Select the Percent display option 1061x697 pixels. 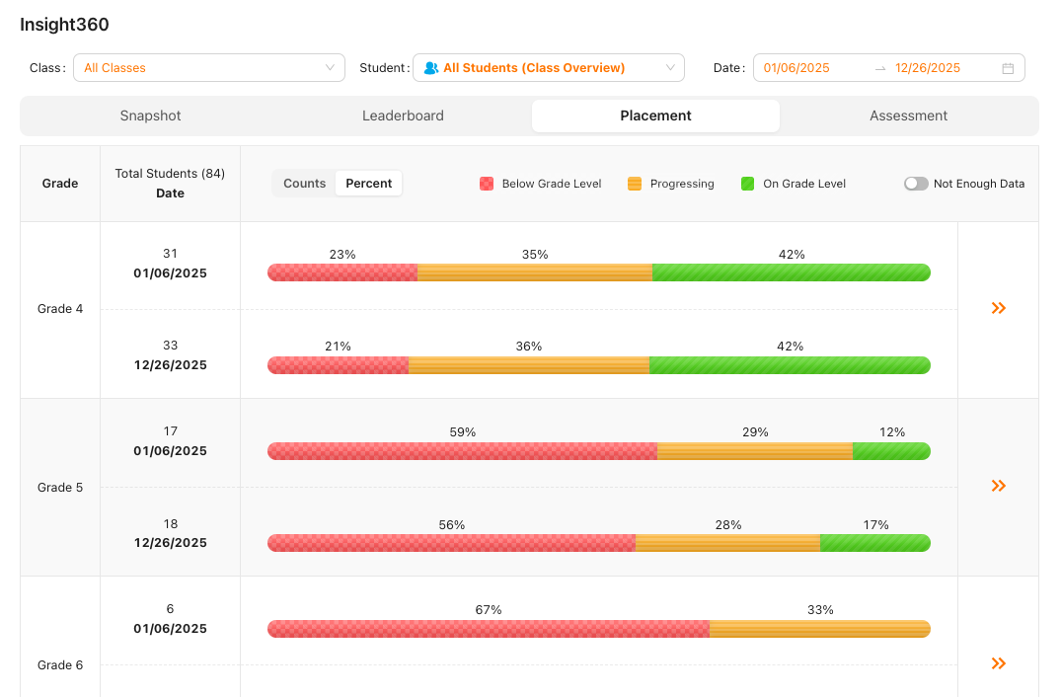[x=369, y=184]
